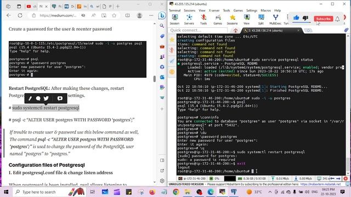The image size is (351, 197).
Task: Click the Edge sidebar search icon
Action: 162,26
